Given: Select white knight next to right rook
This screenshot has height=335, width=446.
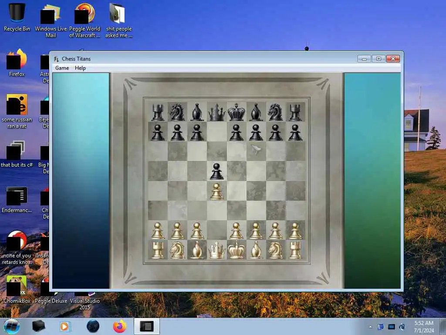Looking at the screenshot, I should (275, 250).
